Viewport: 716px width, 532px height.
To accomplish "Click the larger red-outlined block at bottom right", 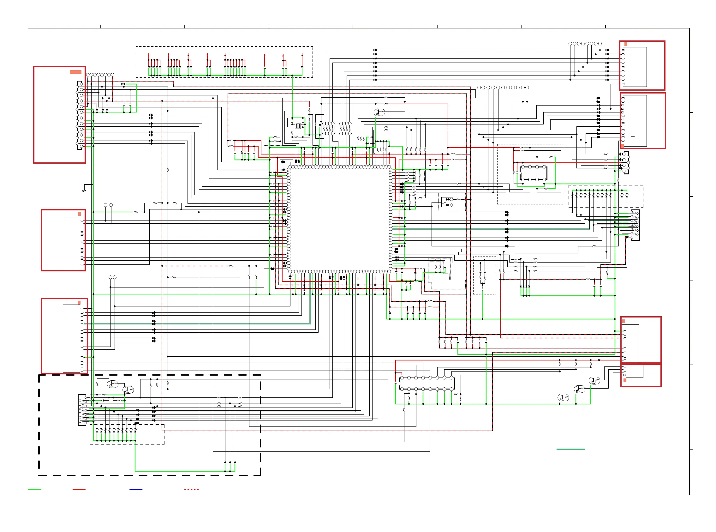I will coord(641,340).
